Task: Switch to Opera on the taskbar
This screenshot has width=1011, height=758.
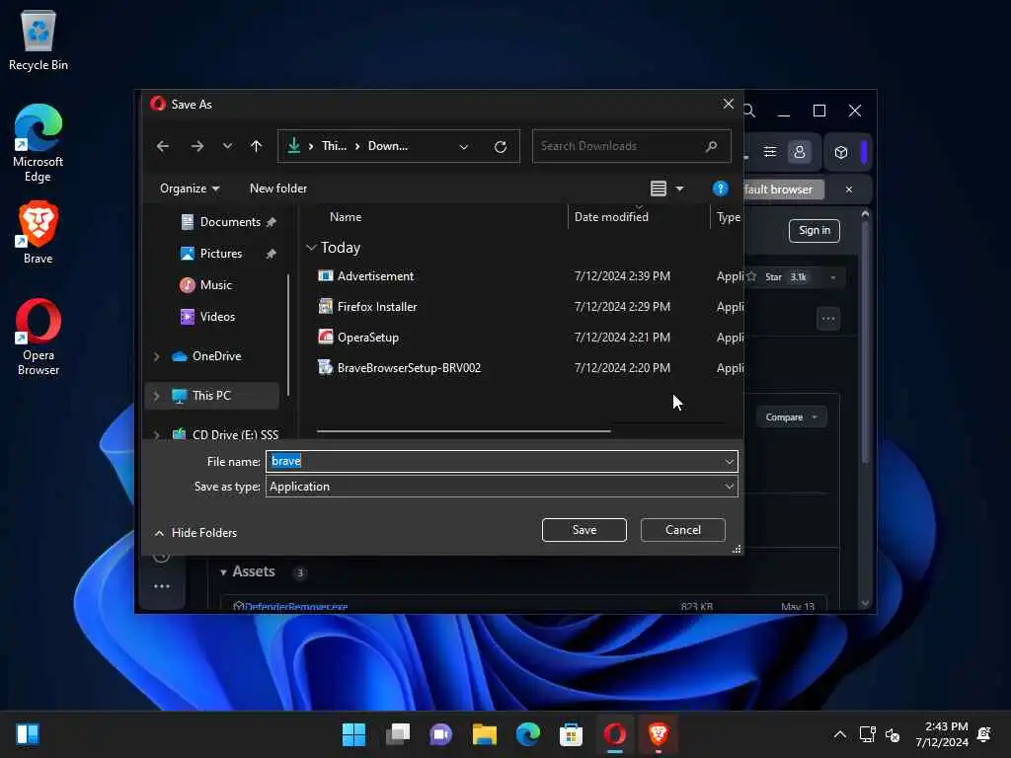Action: [x=614, y=734]
